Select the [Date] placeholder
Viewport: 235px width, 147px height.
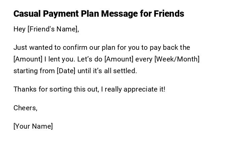[x=66, y=71]
